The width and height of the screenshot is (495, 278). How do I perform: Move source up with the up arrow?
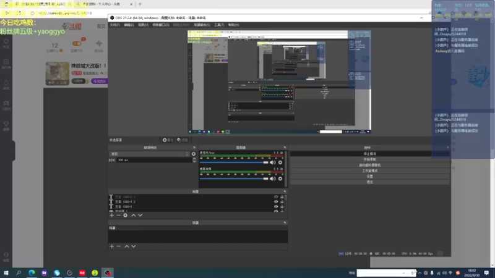point(133,215)
